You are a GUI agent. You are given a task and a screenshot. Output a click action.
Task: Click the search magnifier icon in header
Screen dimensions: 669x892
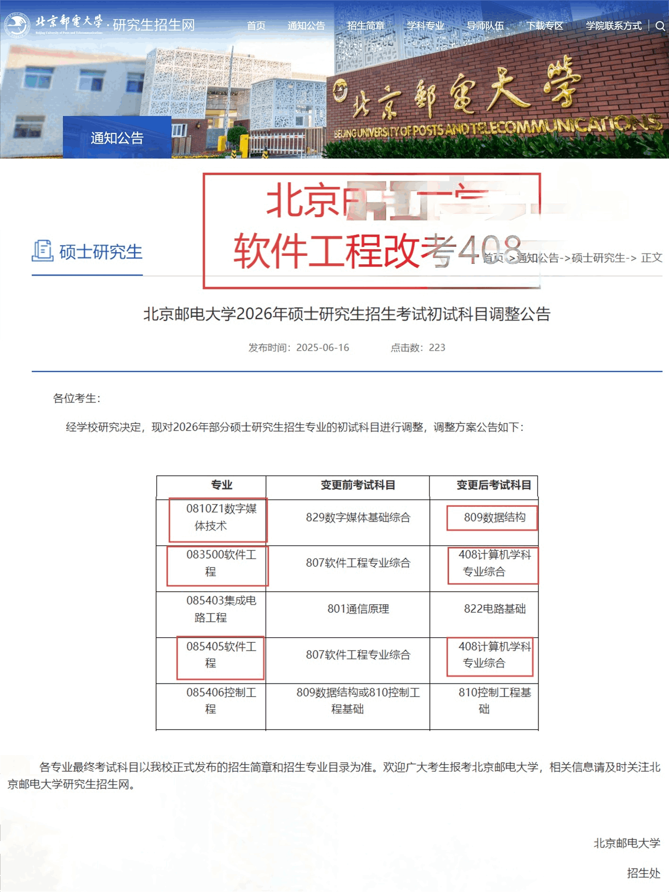click(x=660, y=26)
